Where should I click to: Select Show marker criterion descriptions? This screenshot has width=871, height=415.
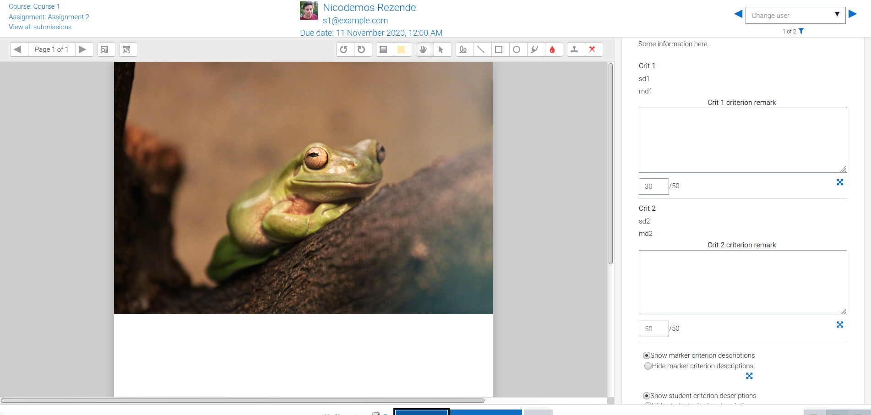point(647,355)
